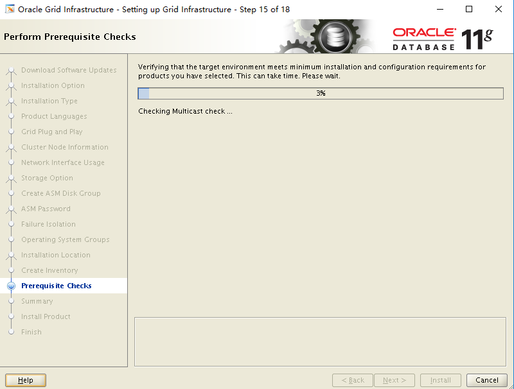Click the disabled Back button
This screenshot has height=389, width=514.
point(352,380)
